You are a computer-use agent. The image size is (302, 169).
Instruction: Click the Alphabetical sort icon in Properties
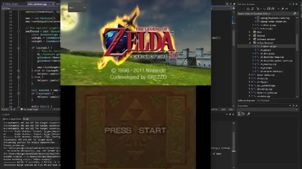click(244, 114)
